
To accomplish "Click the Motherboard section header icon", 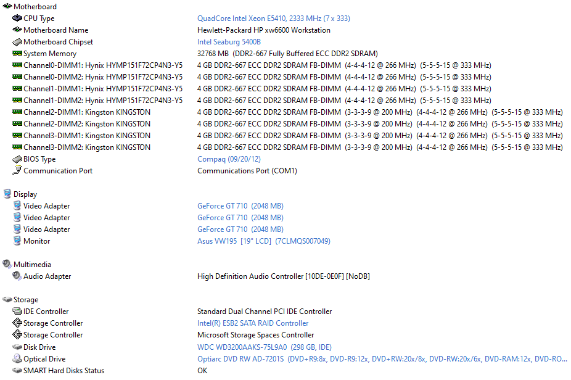I will (x=7, y=6).
